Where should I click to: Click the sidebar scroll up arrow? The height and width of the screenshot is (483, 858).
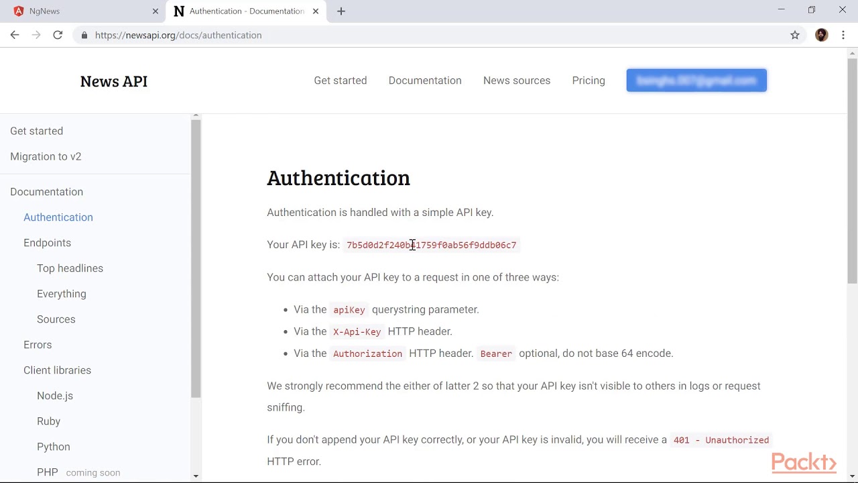click(196, 116)
